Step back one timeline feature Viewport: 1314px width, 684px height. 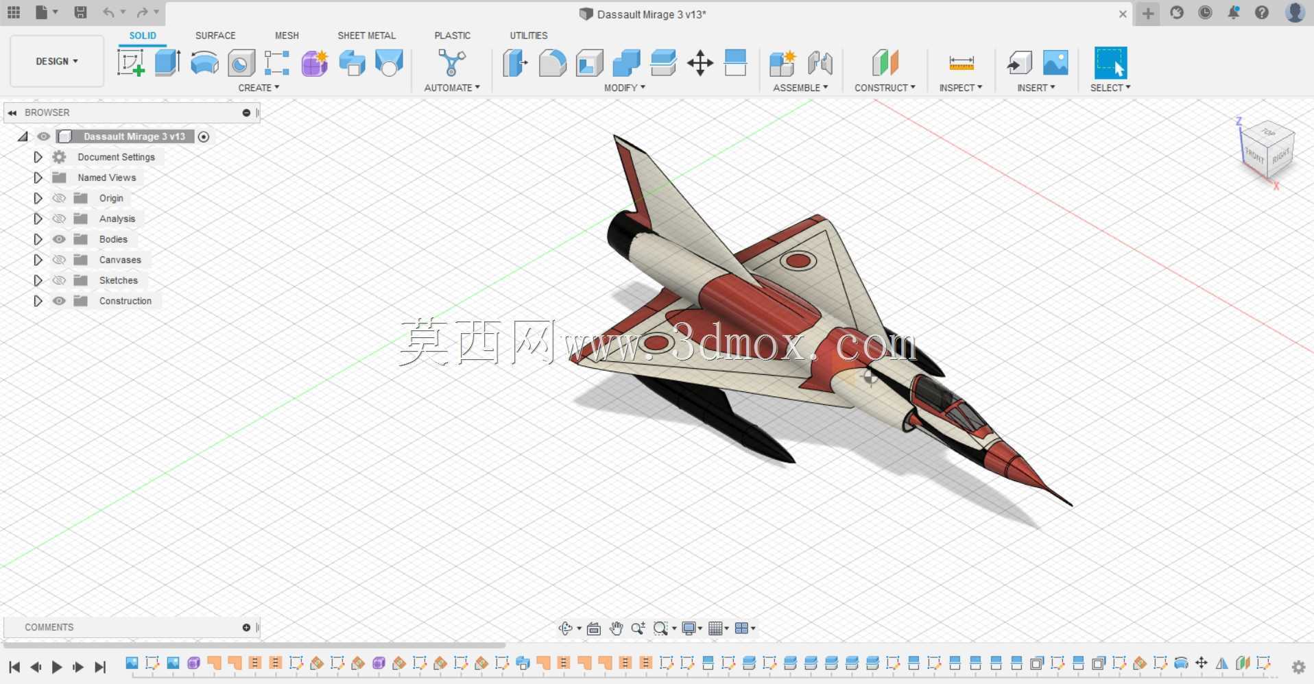click(x=36, y=667)
